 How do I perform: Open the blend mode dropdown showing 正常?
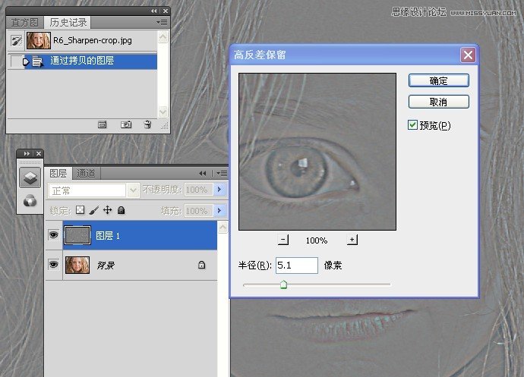(133, 190)
